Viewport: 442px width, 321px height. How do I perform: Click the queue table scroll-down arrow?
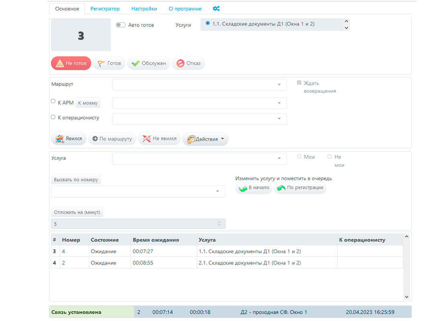(407, 297)
